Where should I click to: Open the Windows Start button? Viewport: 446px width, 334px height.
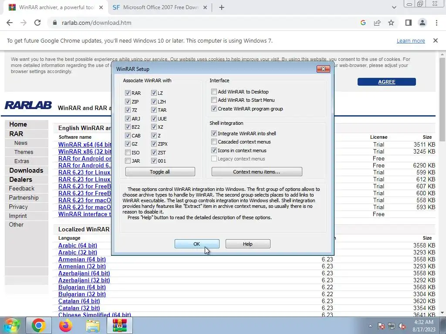coord(12,325)
